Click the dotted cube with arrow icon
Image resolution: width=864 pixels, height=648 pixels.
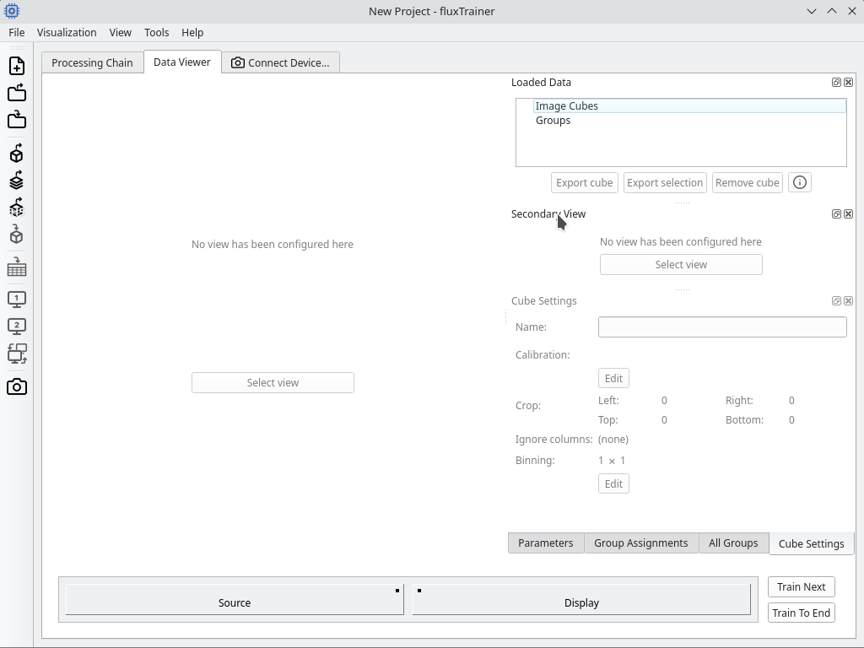[x=17, y=208]
